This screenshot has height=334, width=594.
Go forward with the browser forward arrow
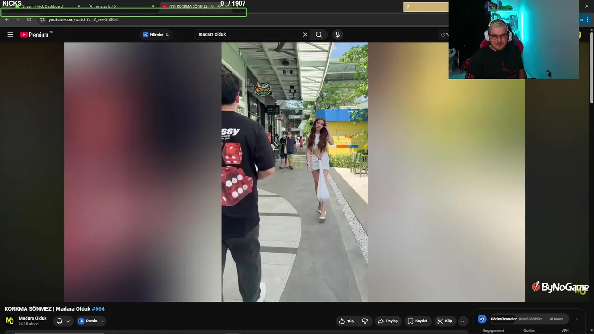pos(18,19)
